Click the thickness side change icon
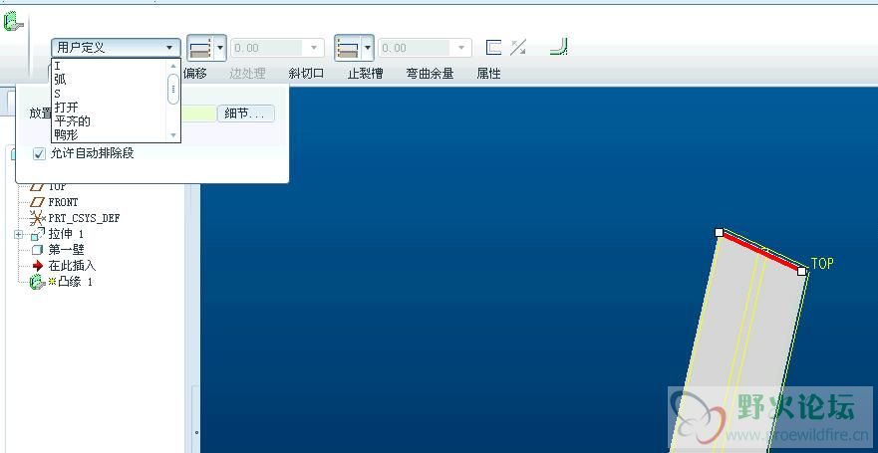This screenshot has height=453, width=878. click(x=493, y=48)
